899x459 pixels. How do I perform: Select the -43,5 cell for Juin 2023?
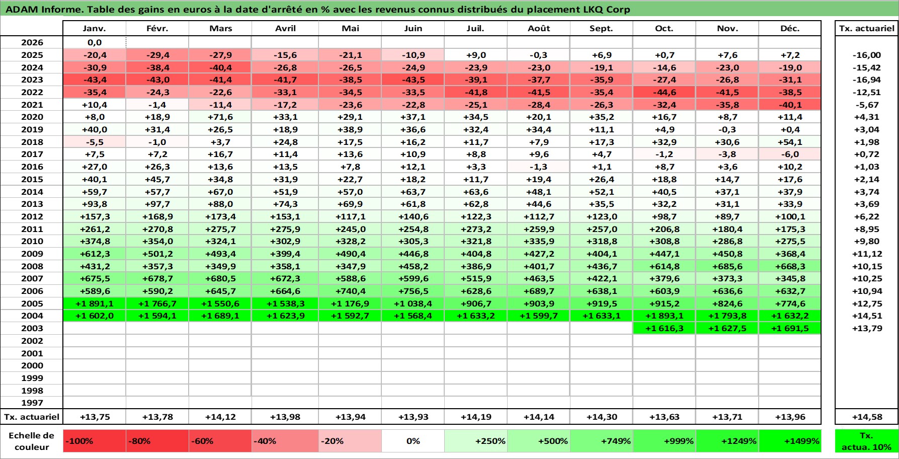(x=413, y=80)
